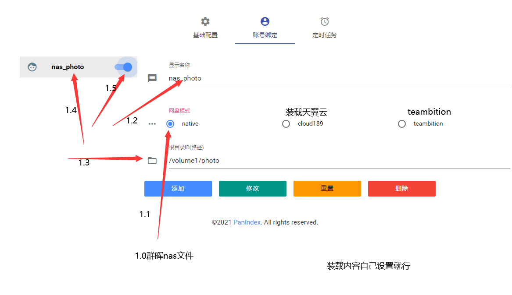Click the folder icon beside 根目录ID field
Image resolution: width=512 pixels, height=295 pixels.
coord(152,161)
